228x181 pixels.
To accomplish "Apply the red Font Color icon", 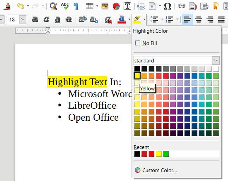I will pyautogui.click(x=122, y=20).
